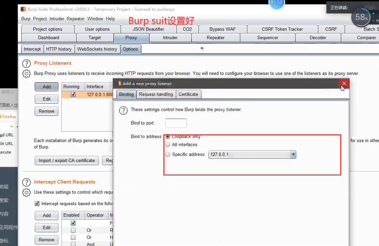
Task: Switch to the Sequencer tab
Action: pos(268,37)
